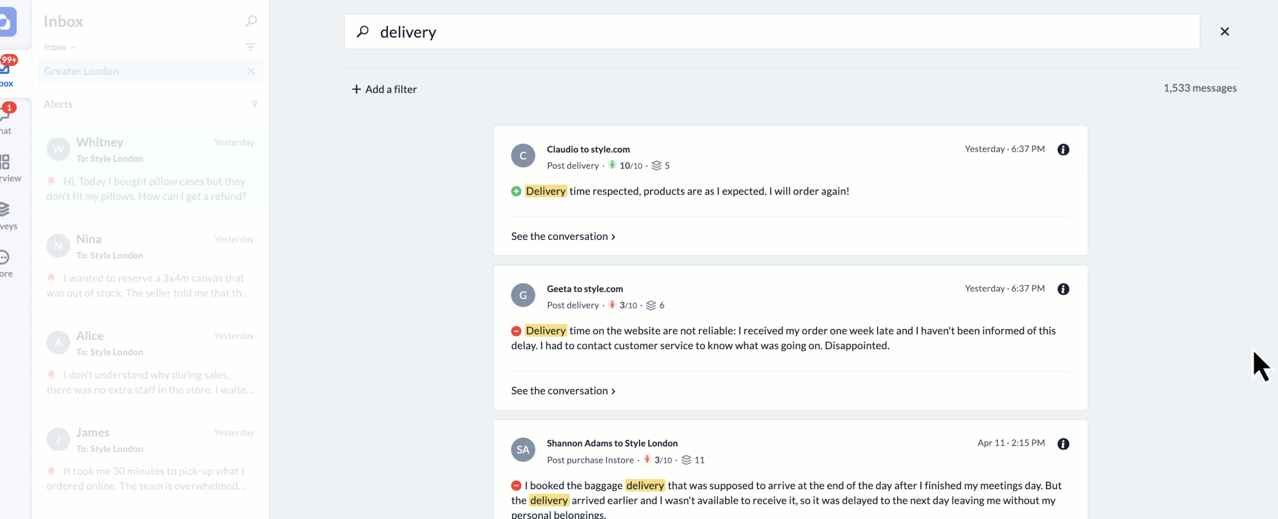Screen dimensions: 1278x519
Task: Open the Chat sidebar icon
Action: 5,120
